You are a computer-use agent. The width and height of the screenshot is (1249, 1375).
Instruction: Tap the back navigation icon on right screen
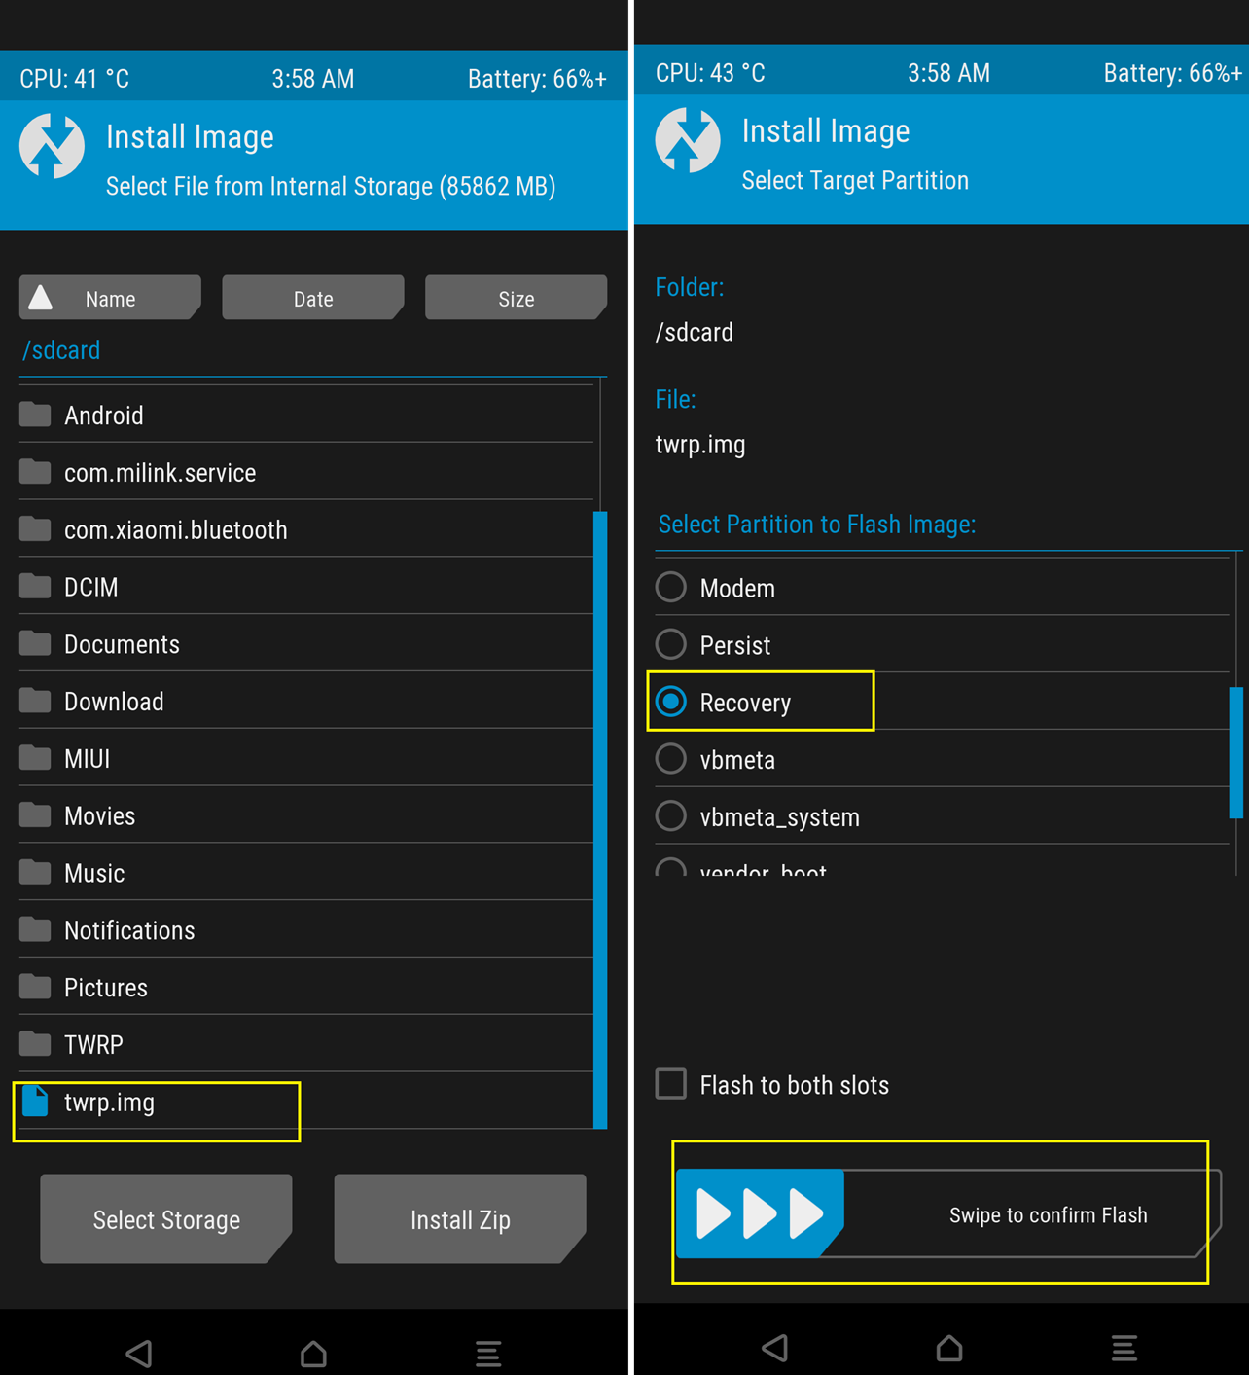point(775,1348)
